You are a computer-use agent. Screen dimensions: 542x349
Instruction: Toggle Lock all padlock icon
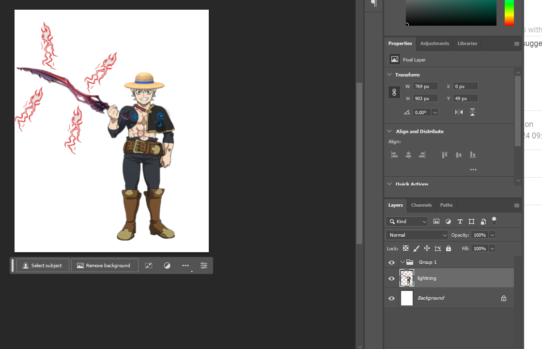tap(449, 248)
